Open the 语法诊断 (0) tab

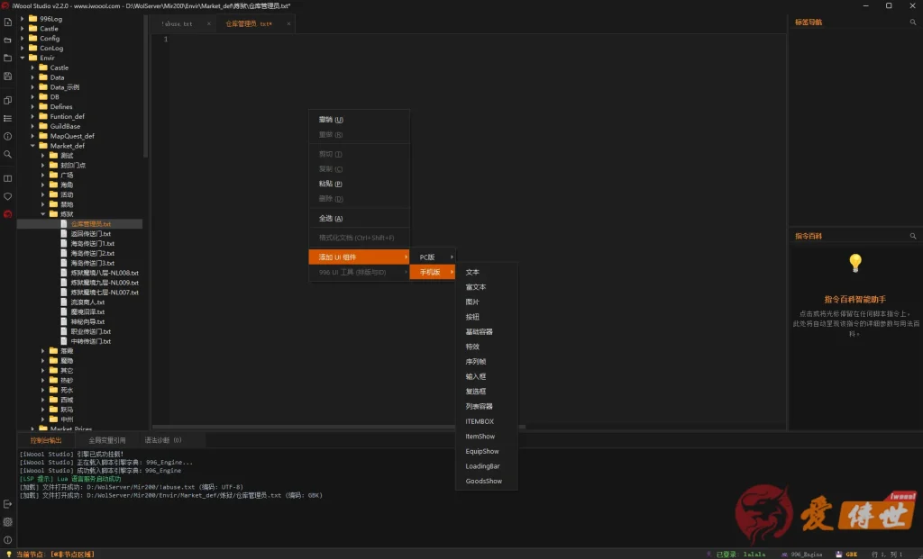tap(163, 440)
